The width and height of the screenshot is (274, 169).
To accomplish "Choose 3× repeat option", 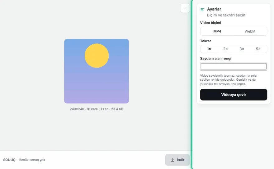I will pyautogui.click(x=242, y=49).
